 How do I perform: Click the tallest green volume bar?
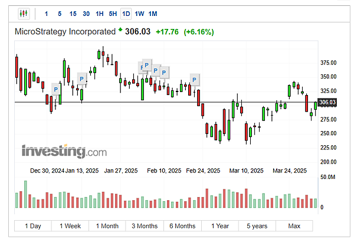[x=25, y=194]
